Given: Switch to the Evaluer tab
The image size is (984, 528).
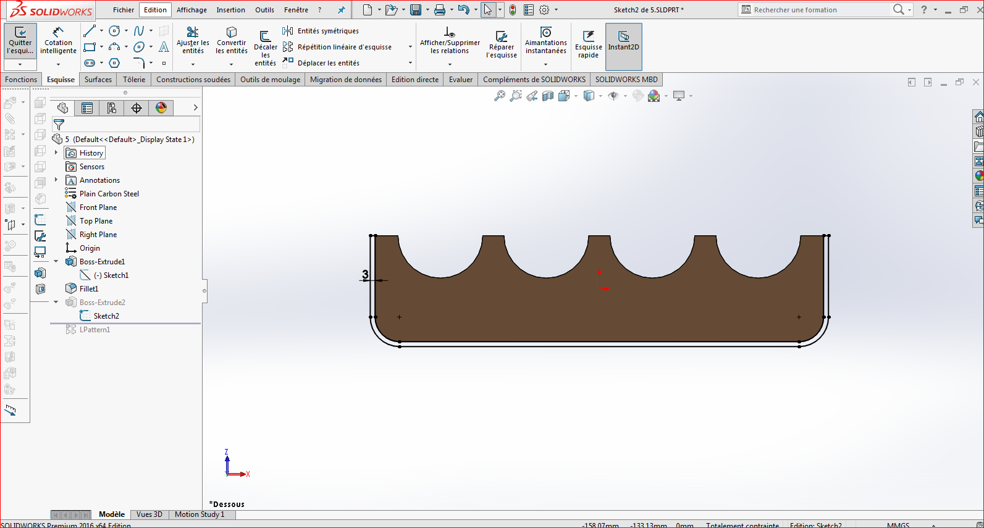Looking at the screenshot, I should click(x=461, y=80).
